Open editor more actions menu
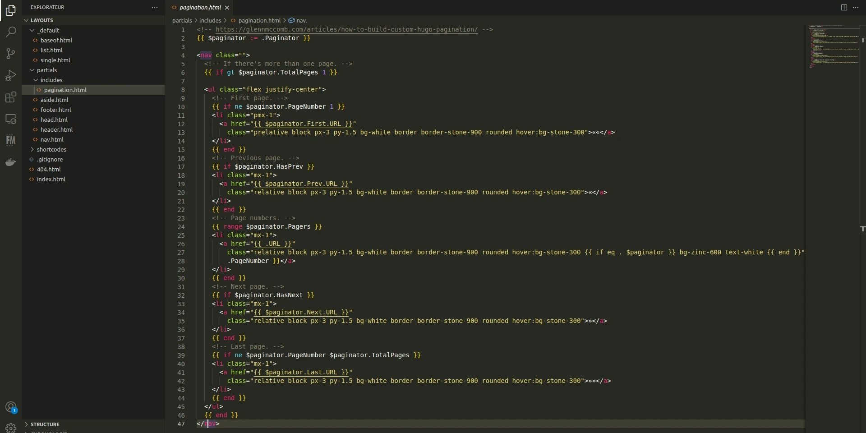 856,8
